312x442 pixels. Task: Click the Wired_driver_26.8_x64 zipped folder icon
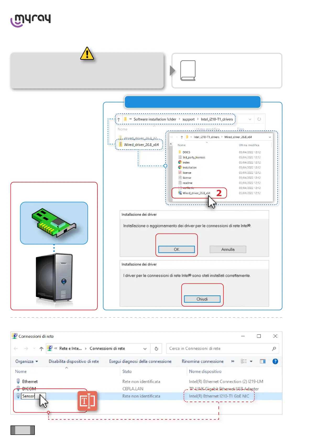121,144
